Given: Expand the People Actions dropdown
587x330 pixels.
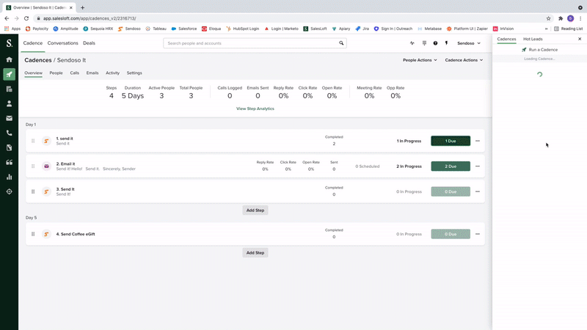Looking at the screenshot, I should [420, 60].
